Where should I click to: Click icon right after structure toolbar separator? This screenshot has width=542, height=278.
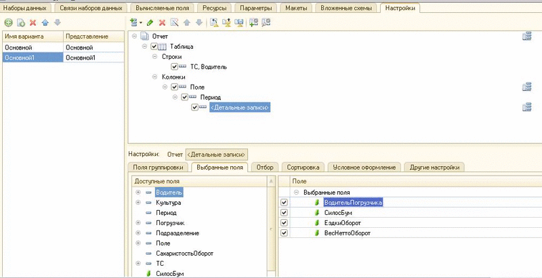(x=214, y=23)
